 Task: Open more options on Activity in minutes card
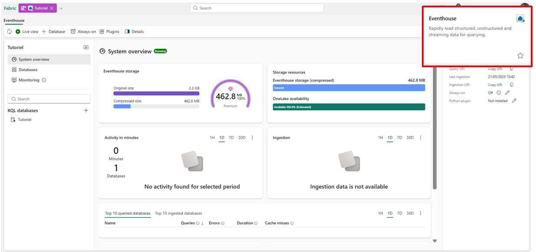point(252,138)
